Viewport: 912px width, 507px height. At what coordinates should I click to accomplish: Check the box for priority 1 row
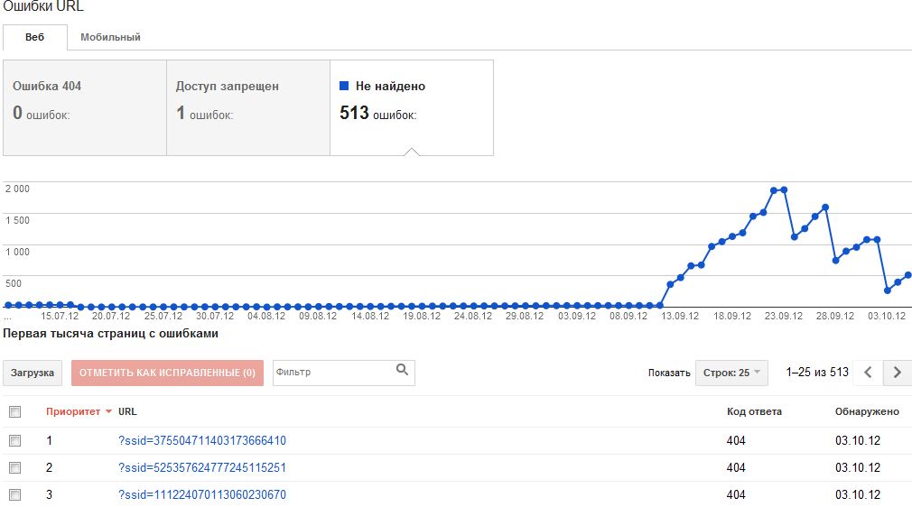14,441
